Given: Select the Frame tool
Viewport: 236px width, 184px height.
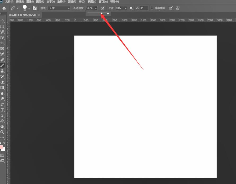Looking at the screenshot, I should tap(2, 49).
